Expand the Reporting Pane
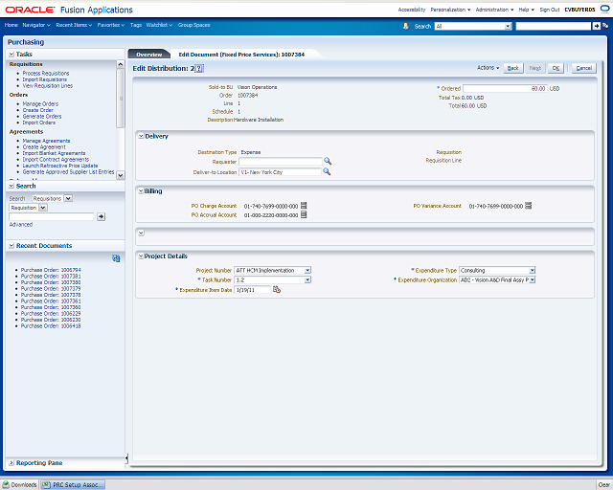This screenshot has width=613, height=490. [11, 463]
